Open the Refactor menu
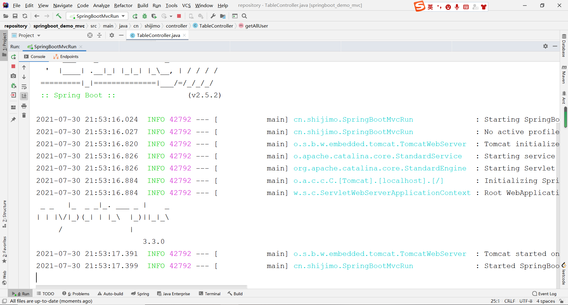 (123, 5)
